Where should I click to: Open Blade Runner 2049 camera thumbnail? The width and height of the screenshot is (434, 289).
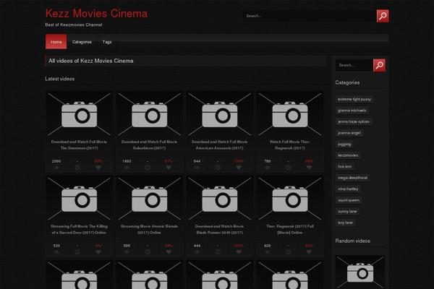click(x=219, y=199)
